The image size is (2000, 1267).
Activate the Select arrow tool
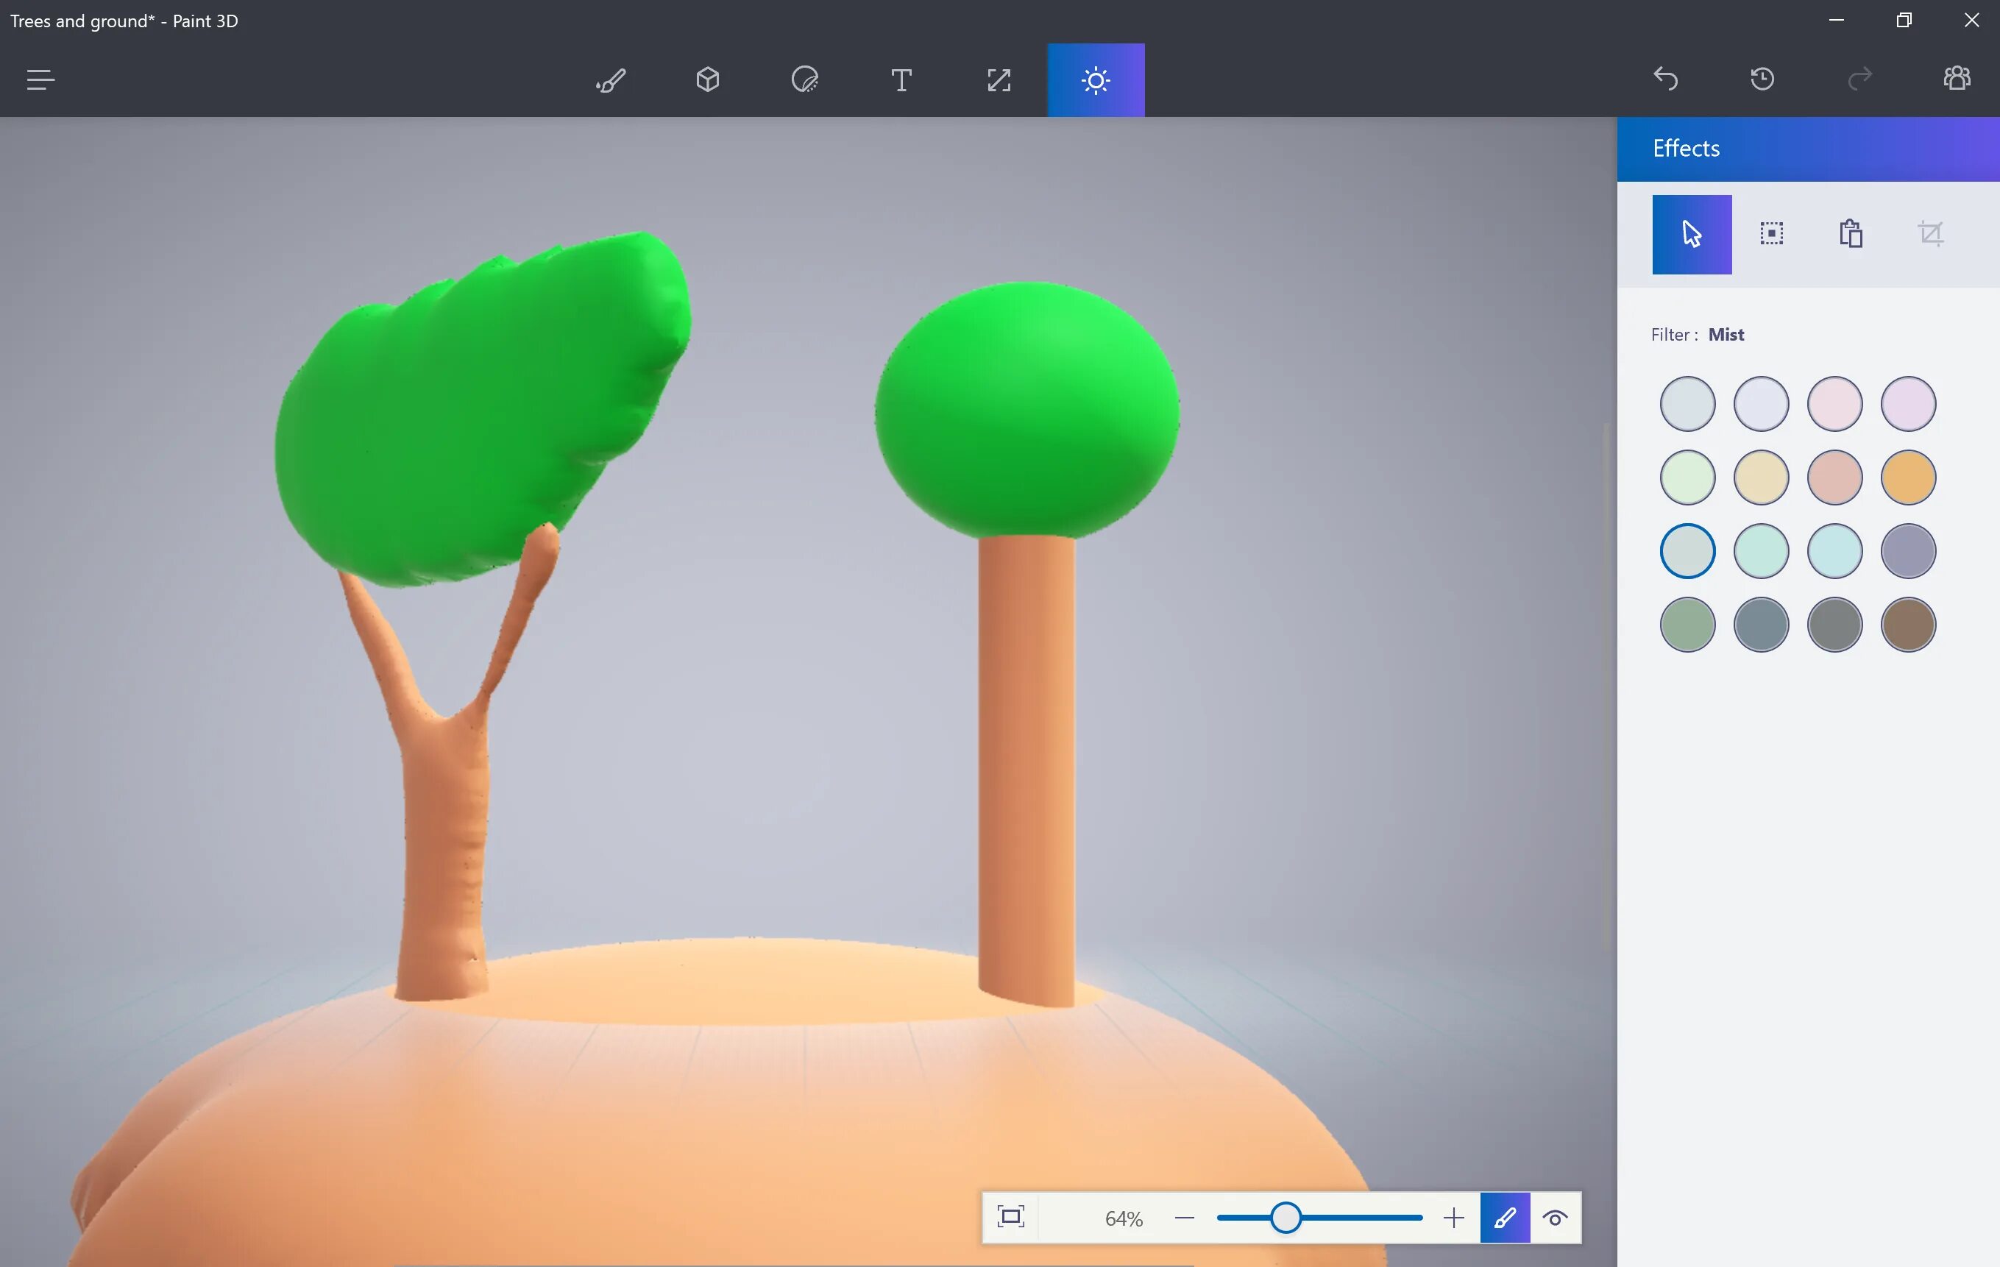[1692, 234]
